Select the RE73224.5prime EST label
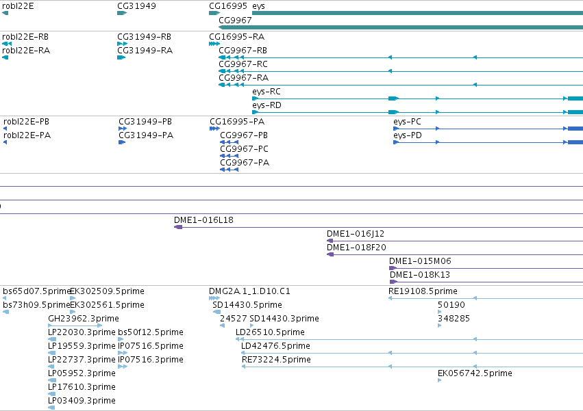 click(276, 360)
